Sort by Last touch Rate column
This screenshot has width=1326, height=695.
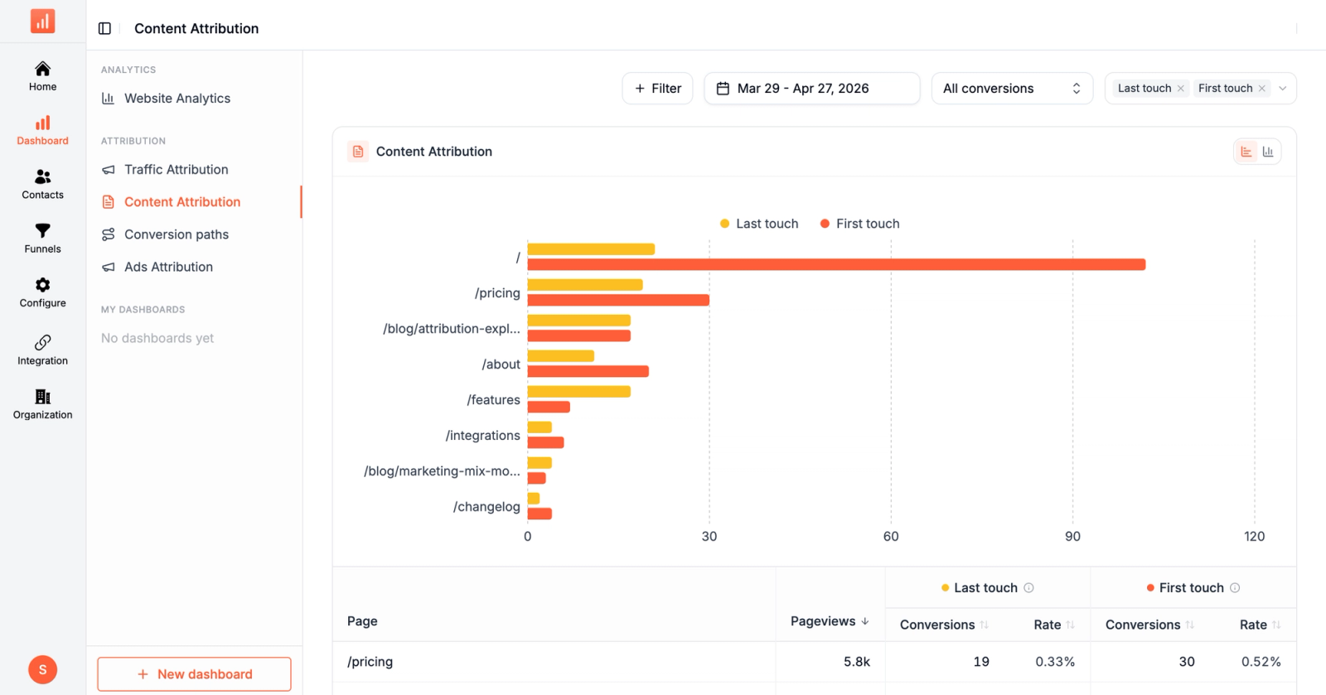pos(1054,625)
